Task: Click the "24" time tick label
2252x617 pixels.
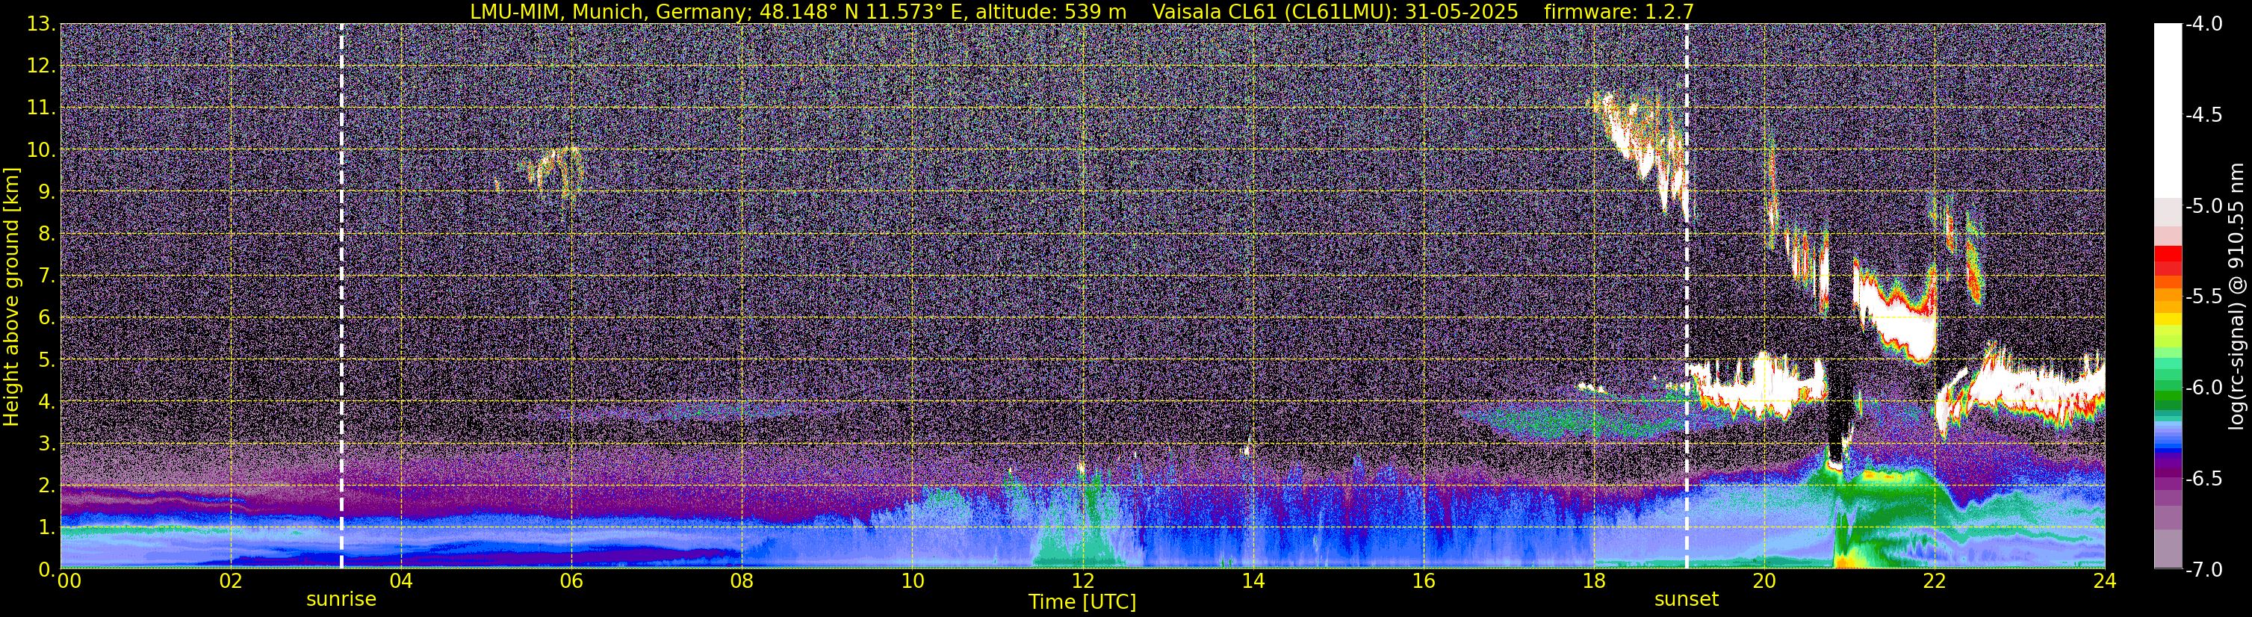Action: 2105,581
